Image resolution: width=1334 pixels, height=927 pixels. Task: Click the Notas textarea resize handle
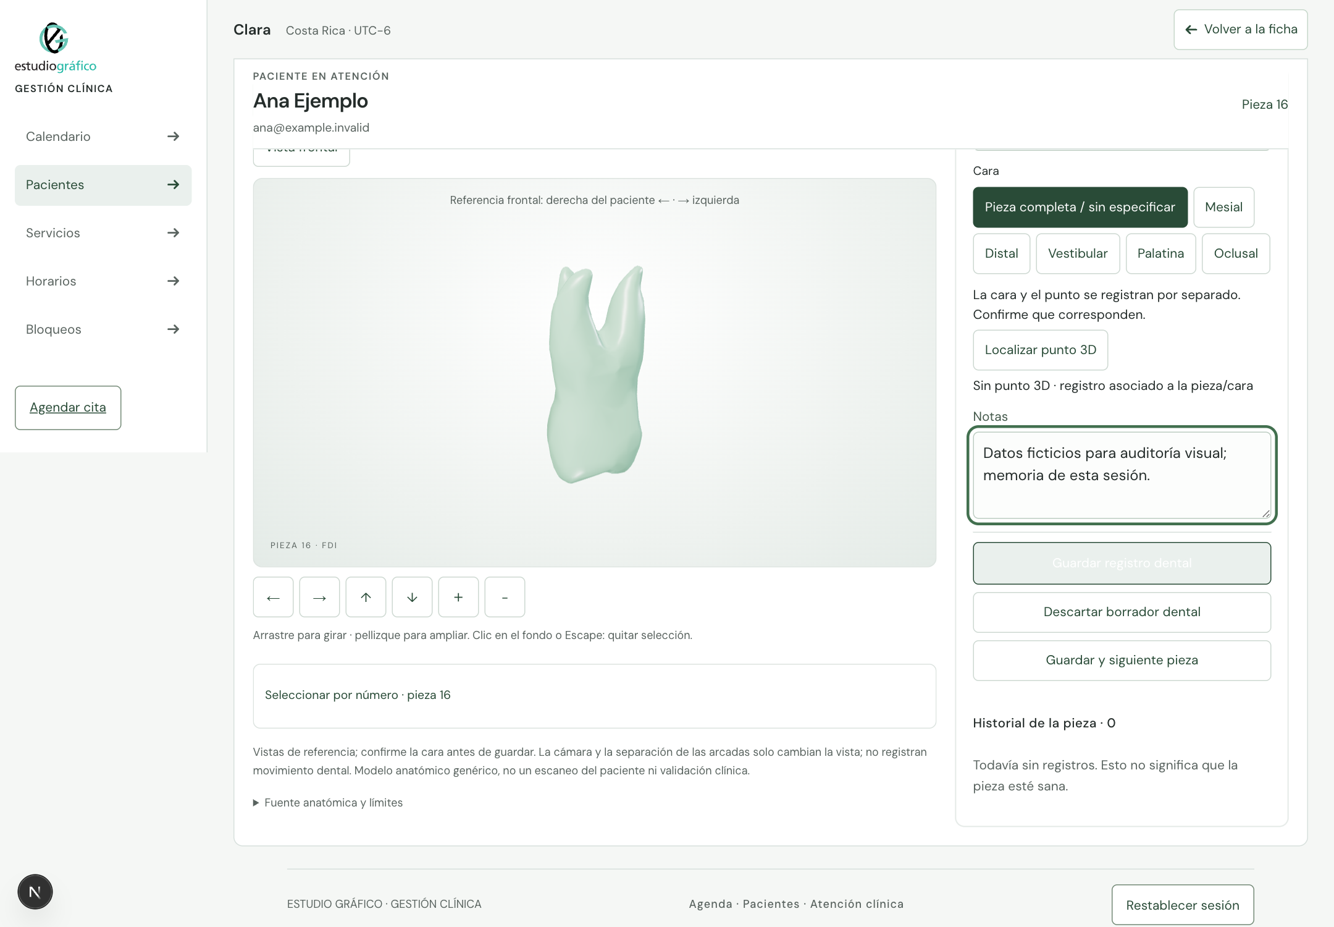coord(1265,513)
